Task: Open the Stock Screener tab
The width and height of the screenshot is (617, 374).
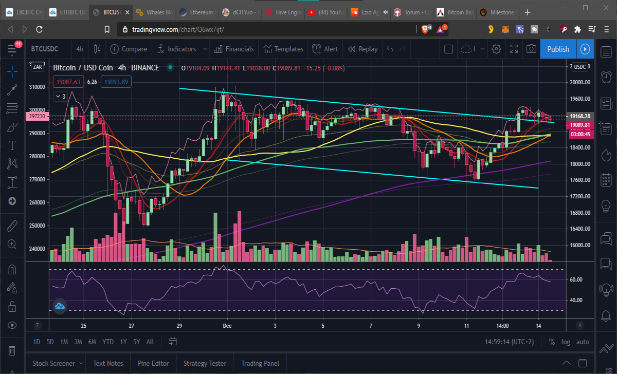Action: point(54,363)
